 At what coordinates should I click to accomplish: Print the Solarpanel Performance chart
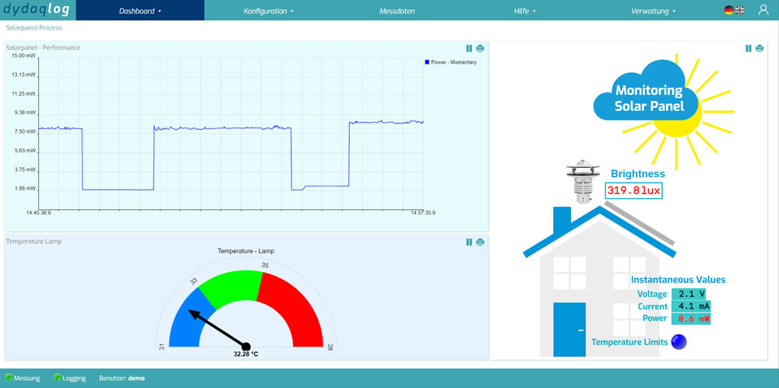(x=480, y=48)
